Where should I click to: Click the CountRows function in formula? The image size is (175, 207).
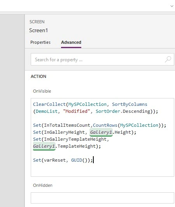105,125
